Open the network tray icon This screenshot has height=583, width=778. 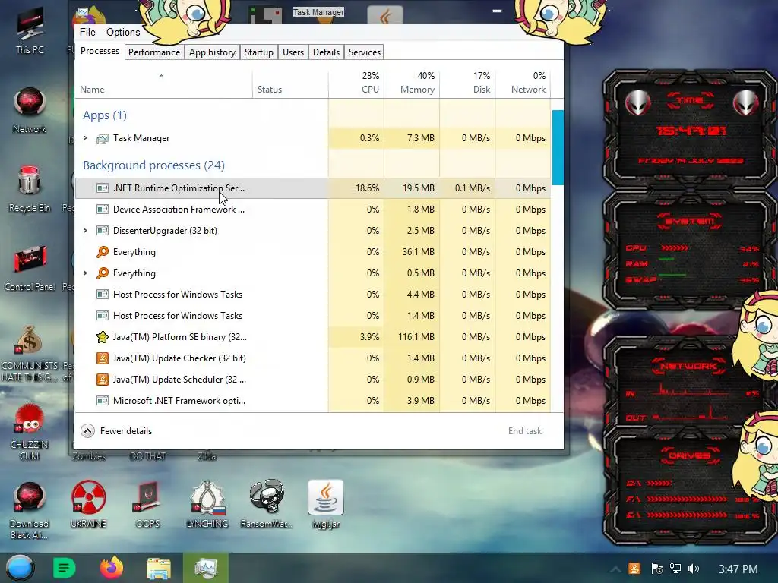pos(675,569)
